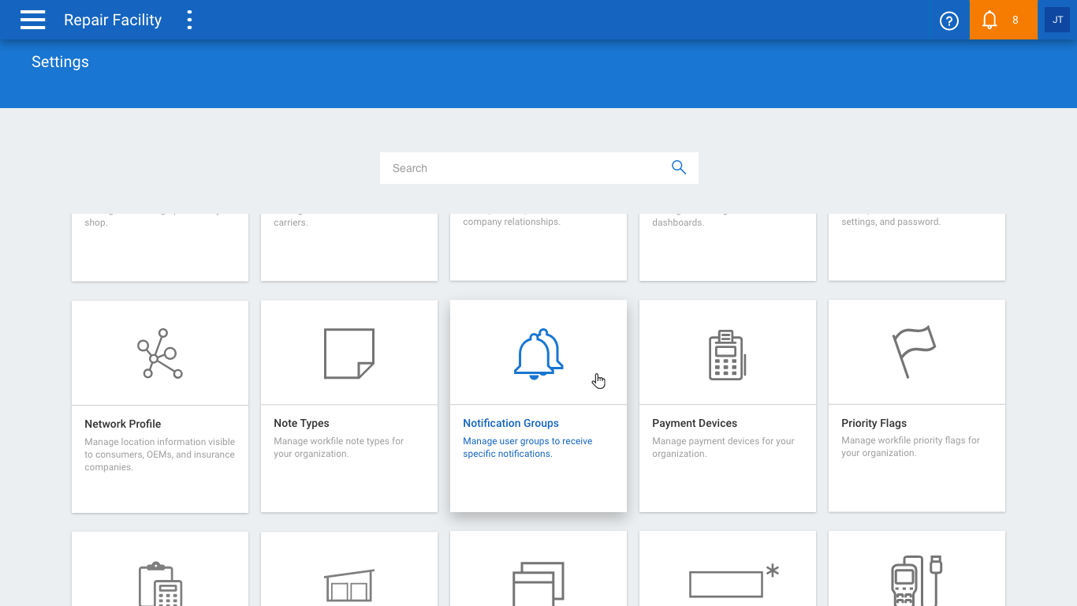The width and height of the screenshot is (1077, 606).
Task: Click the Notification Groups bells icon
Action: coord(538,353)
